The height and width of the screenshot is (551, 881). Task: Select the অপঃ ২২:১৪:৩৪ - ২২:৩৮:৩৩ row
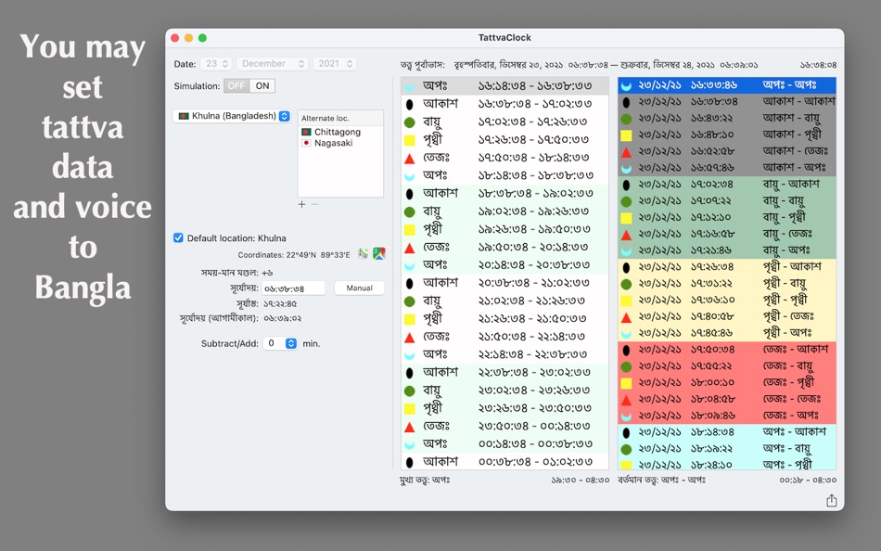(x=504, y=354)
